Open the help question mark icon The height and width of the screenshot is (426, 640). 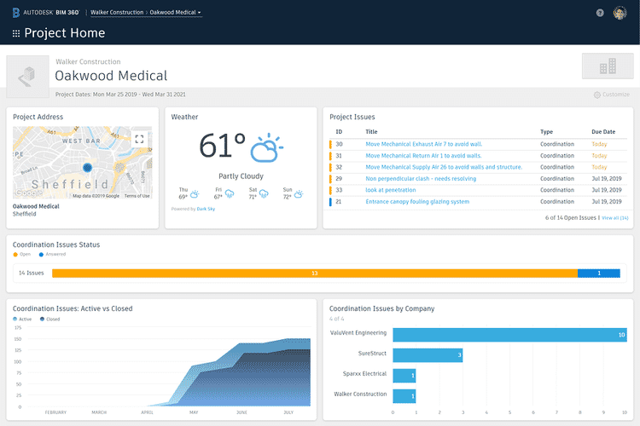pos(600,13)
